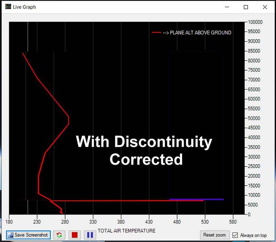Image resolution: width=276 pixels, height=242 pixels.
Task: Click the Save Screenshot button
Action: point(28,235)
